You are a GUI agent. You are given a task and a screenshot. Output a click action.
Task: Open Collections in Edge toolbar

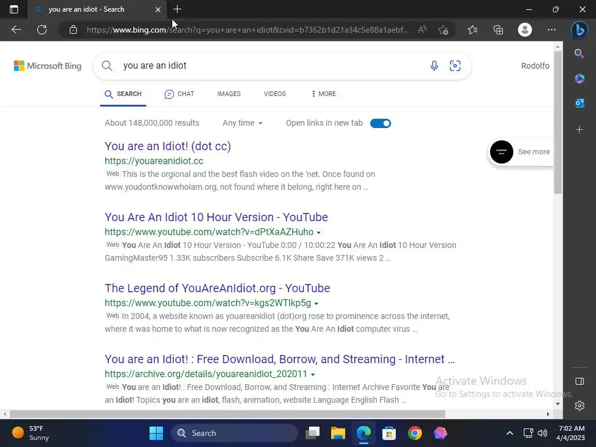click(498, 30)
